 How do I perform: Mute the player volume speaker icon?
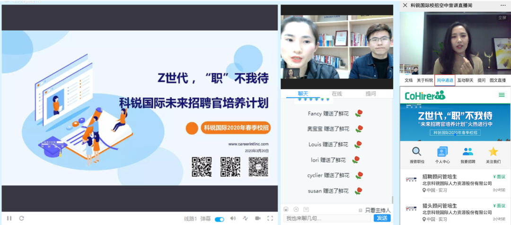pyautogui.click(x=233, y=218)
